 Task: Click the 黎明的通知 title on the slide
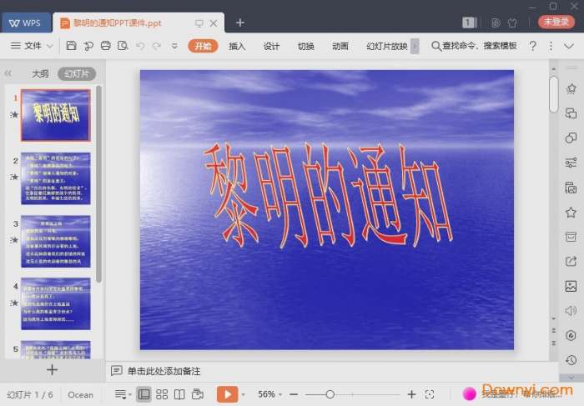pos(328,195)
